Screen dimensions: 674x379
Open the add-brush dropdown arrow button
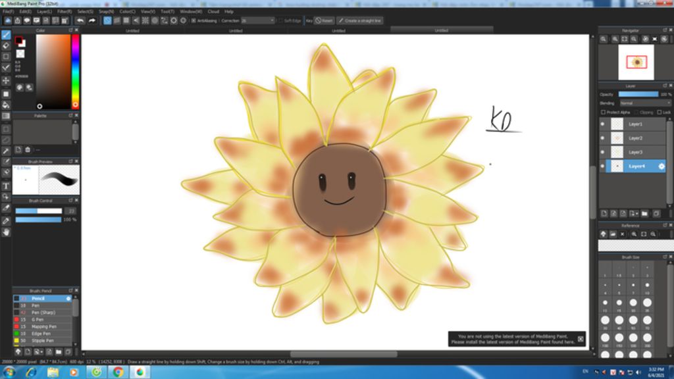[x=38, y=352]
